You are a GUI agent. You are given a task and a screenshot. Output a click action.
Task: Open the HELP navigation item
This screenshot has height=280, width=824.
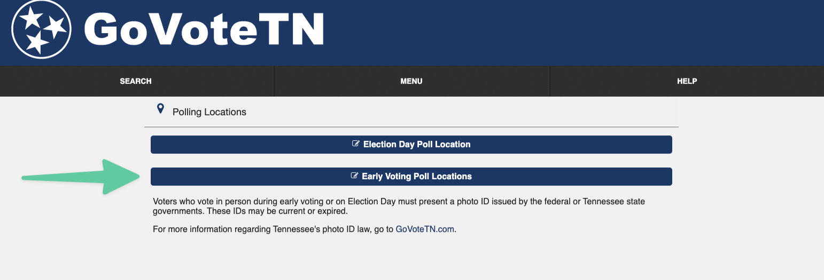[687, 81]
